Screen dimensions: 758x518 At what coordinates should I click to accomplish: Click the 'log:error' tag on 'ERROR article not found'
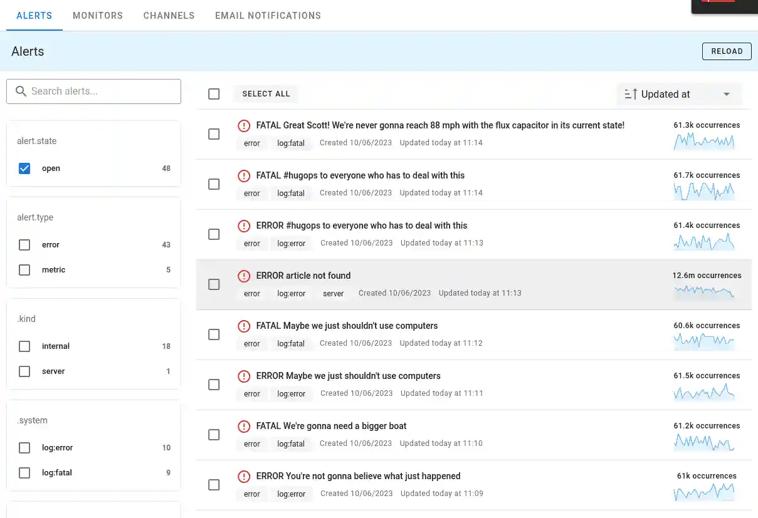[291, 294]
